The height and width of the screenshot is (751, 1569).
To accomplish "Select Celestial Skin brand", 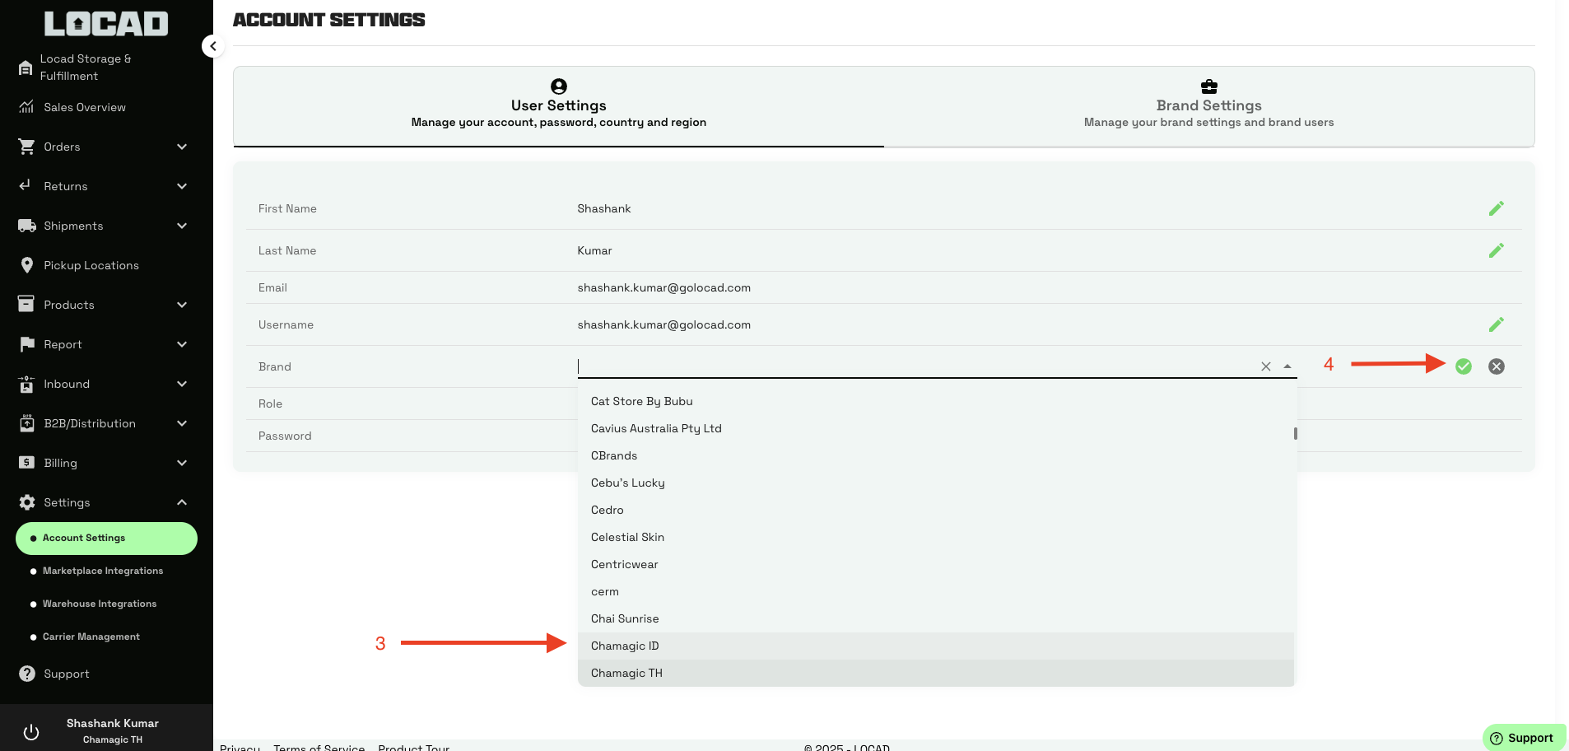I will tap(936, 537).
